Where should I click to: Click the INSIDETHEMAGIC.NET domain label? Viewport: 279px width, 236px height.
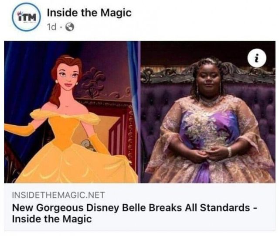58,195
